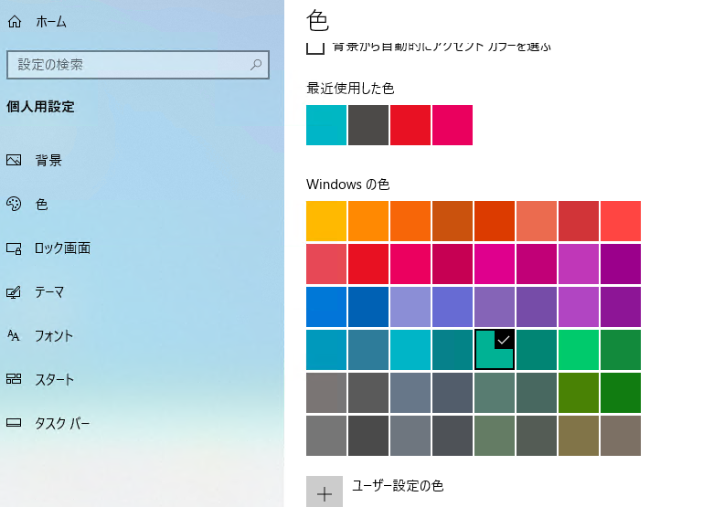
Task: Select the slate blue-gray swatch in fifth row
Action: [410, 393]
